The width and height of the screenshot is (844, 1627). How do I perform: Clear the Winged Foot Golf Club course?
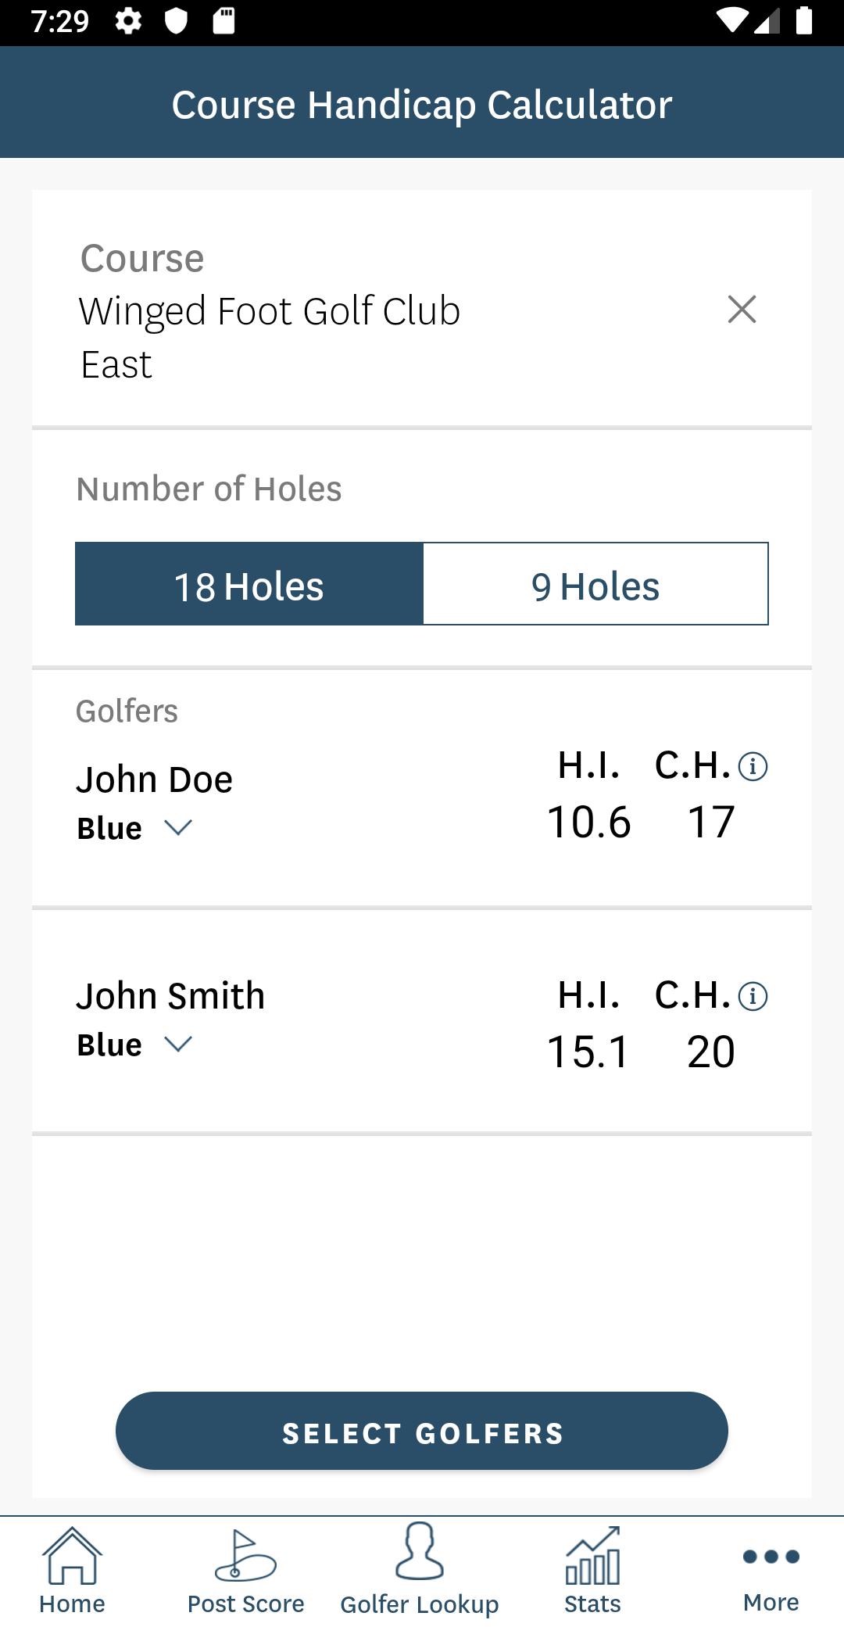(742, 310)
